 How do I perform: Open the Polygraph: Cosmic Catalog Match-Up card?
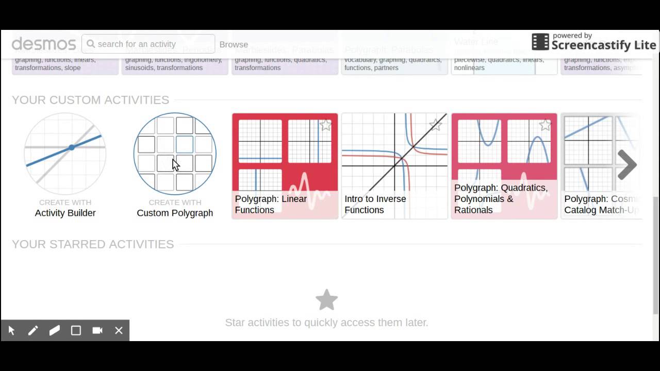pyautogui.click(x=601, y=166)
